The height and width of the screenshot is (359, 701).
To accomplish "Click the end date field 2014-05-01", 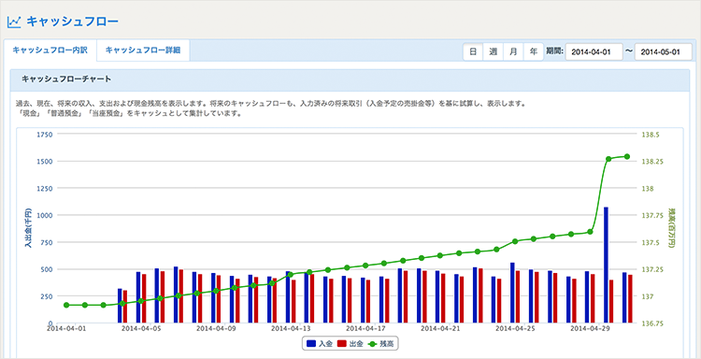I will pos(664,51).
